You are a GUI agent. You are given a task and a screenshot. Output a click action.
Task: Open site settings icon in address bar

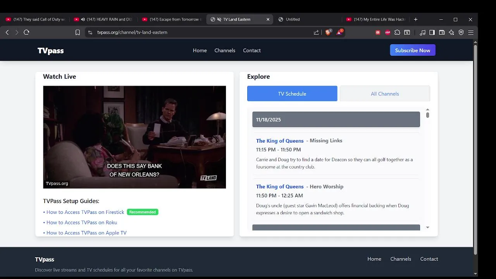(x=90, y=33)
